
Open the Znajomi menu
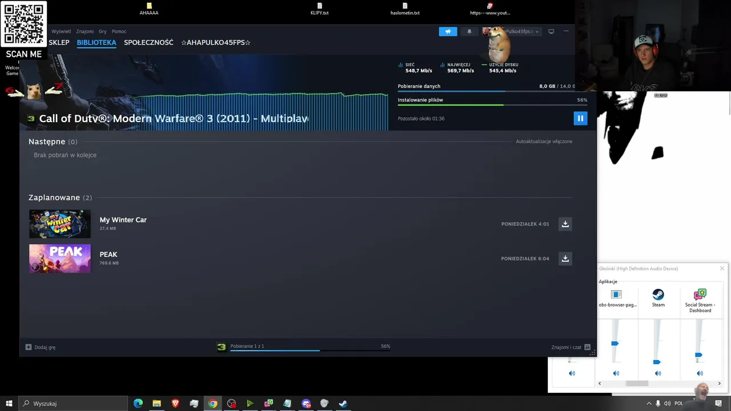click(85, 31)
